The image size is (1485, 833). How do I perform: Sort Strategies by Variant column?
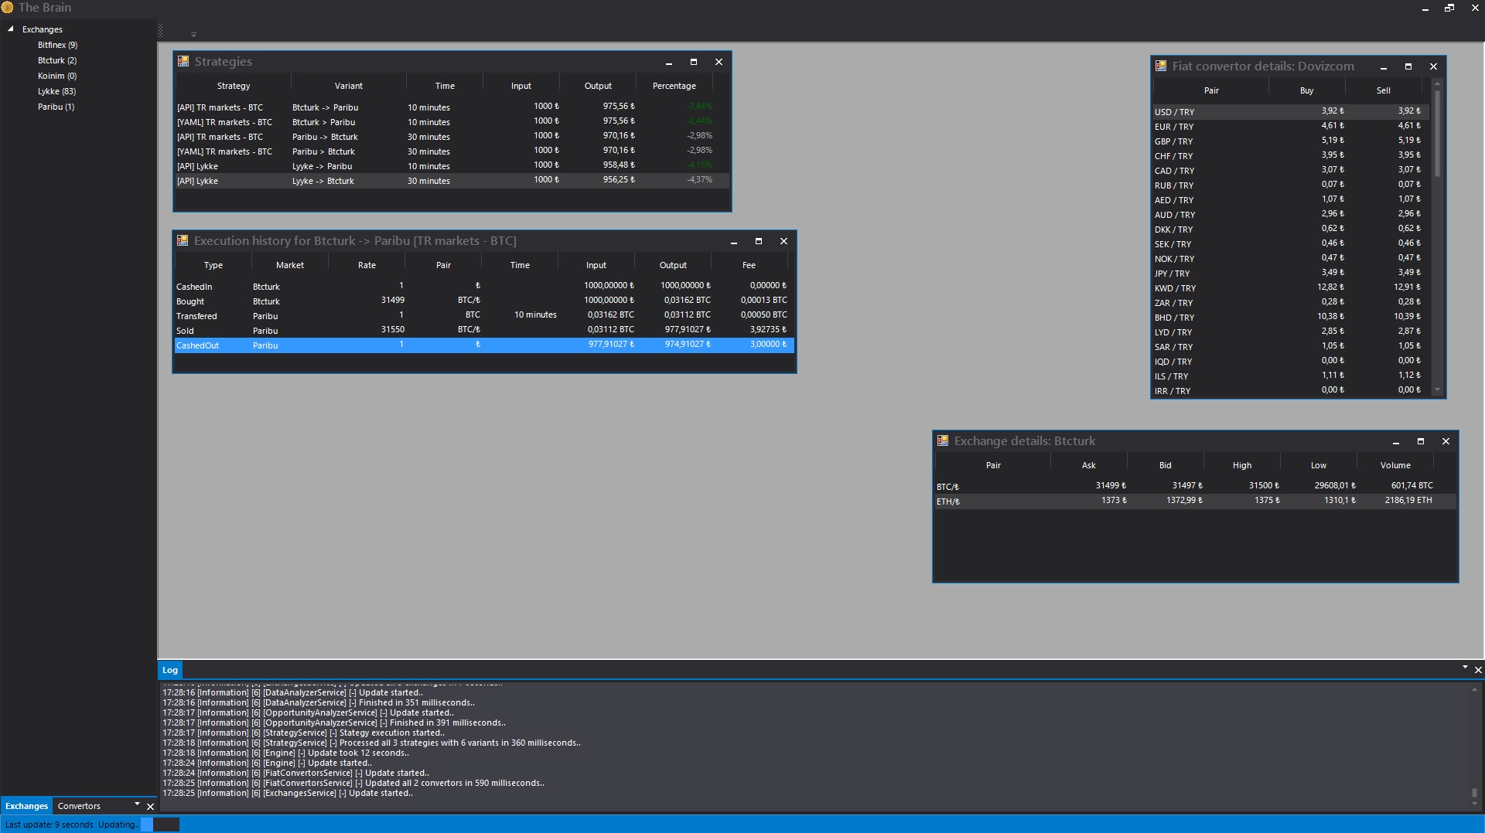tap(348, 86)
